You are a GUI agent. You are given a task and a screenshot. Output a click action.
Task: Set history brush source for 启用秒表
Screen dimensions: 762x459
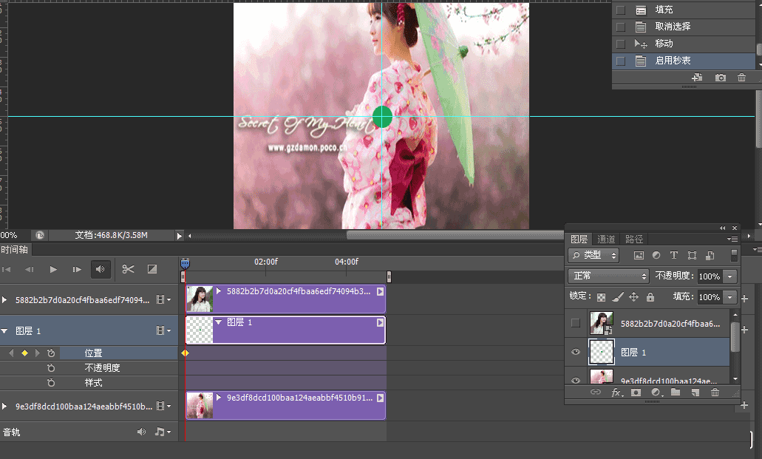[621, 61]
